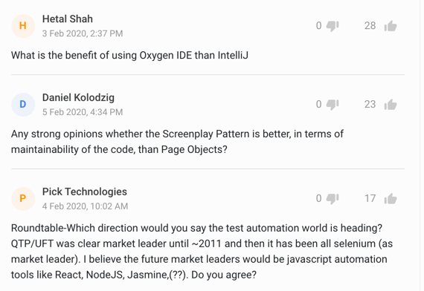Click the 5 Feb 2020, 4:34 PM timestamp
The width and height of the screenshot is (424, 291).
click(x=83, y=112)
